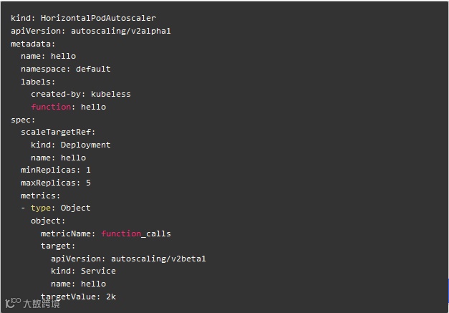Click the created-by kubeless label
Viewport: 449px width, 313px height.
click(81, 95)
